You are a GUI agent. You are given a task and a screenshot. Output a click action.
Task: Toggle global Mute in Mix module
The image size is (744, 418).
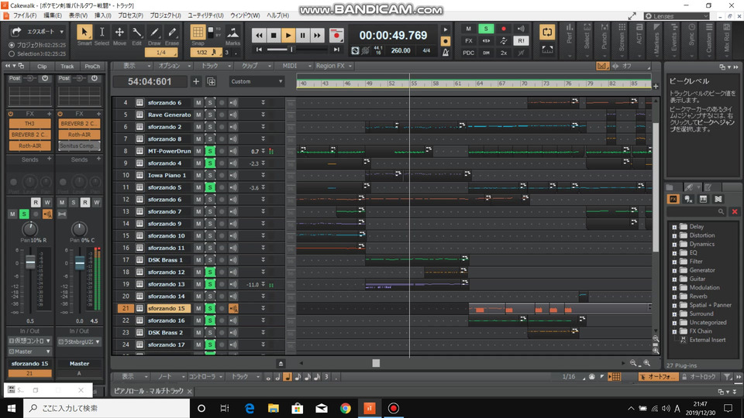click(468, 29)
